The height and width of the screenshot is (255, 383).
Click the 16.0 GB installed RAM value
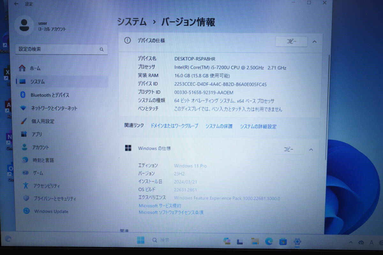(x=202, y=76)
